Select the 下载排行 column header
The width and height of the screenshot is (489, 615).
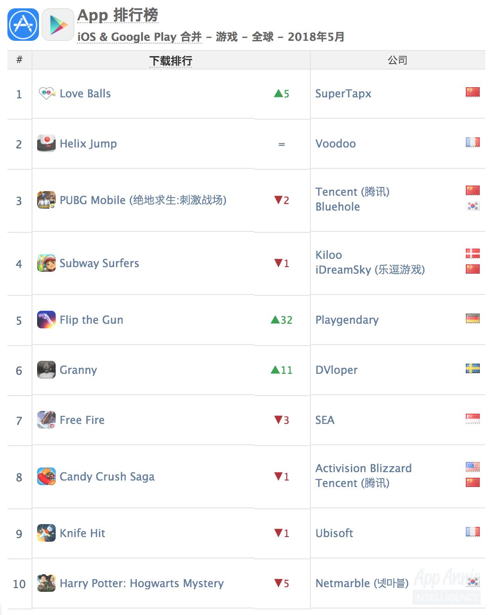point(171,61)
